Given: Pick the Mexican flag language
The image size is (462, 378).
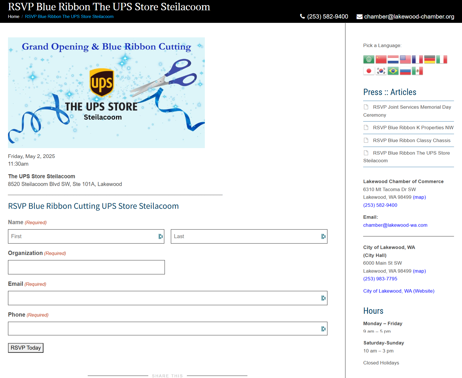Looking at the screenshot, I should point(417,71).
